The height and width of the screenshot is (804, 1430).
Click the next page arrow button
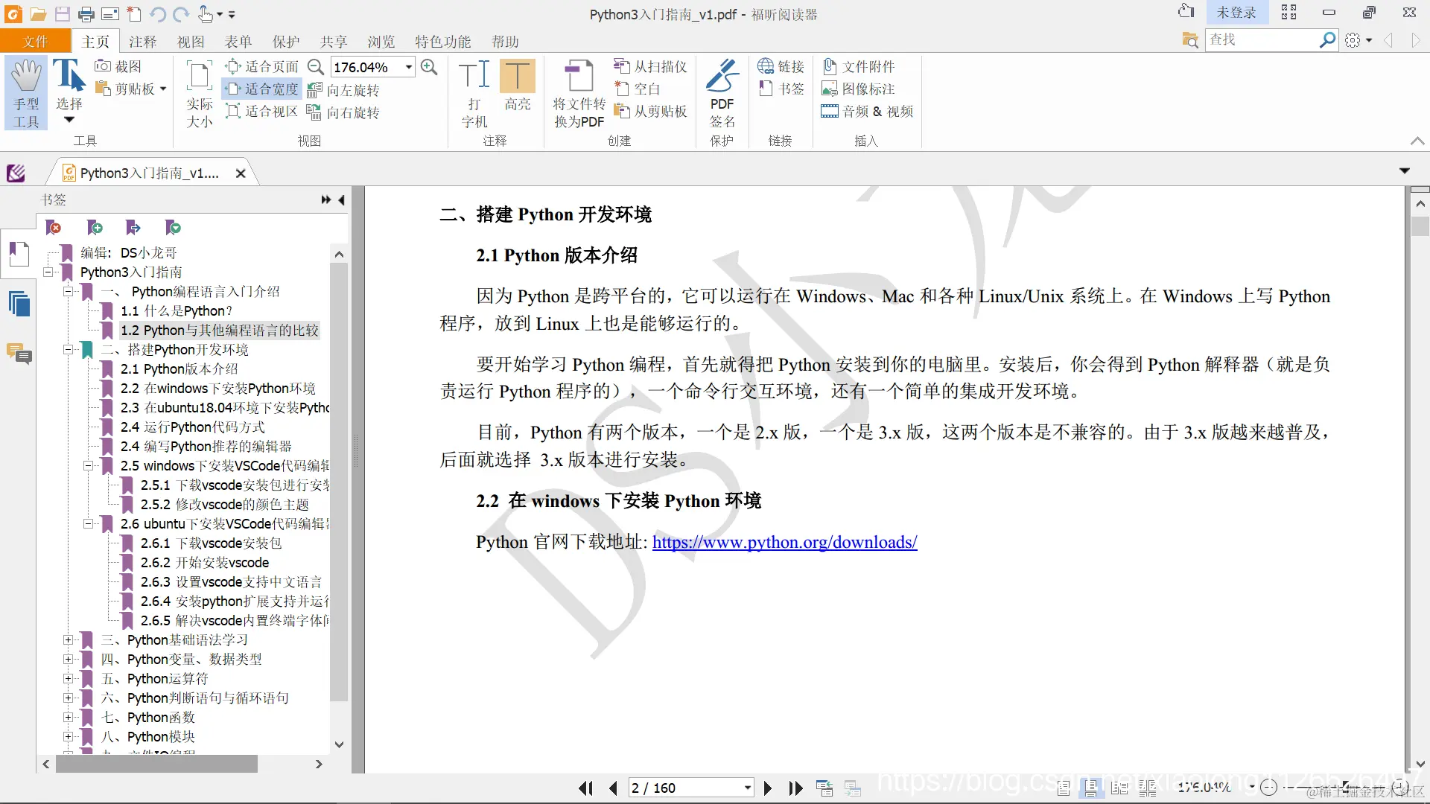[768, 788]
